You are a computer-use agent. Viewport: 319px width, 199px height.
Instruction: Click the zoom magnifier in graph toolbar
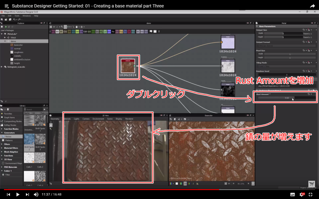[x=62, y=27]
